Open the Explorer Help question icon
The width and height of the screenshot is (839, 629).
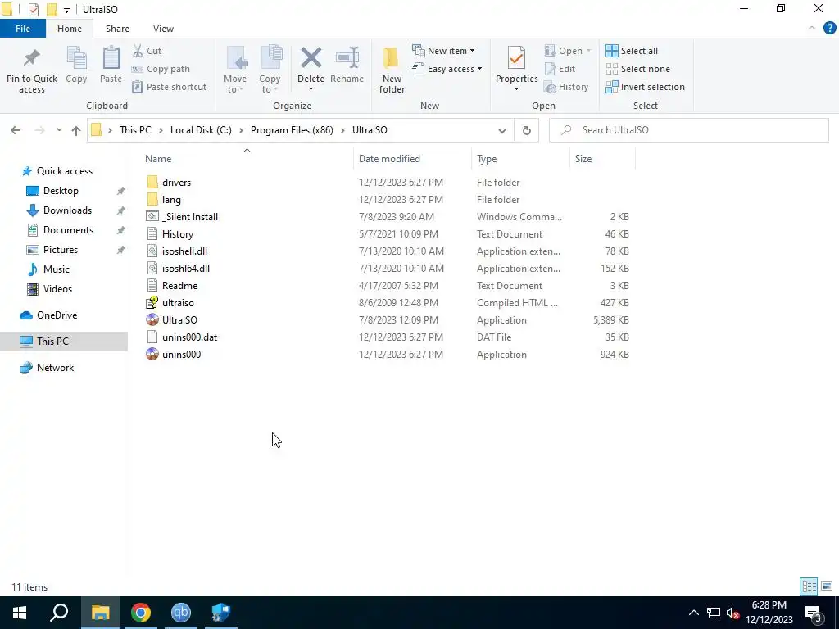point(829,29)
